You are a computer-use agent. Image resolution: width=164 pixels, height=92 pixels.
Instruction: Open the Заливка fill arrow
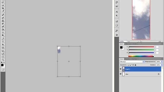[162, 65]
